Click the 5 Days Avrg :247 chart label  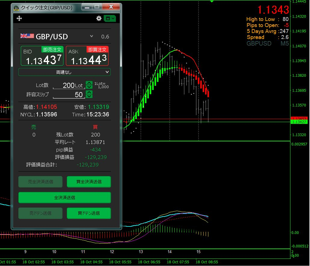(268, 31)
